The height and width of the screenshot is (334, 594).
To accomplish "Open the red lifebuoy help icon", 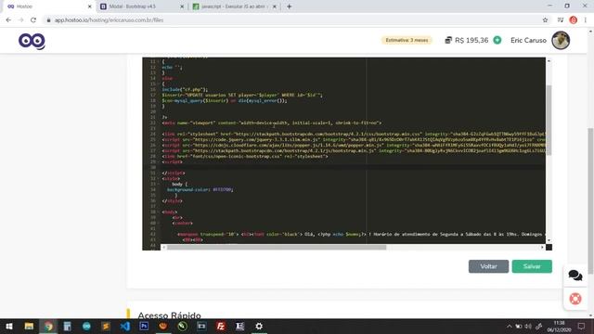I will pos(575,299).
